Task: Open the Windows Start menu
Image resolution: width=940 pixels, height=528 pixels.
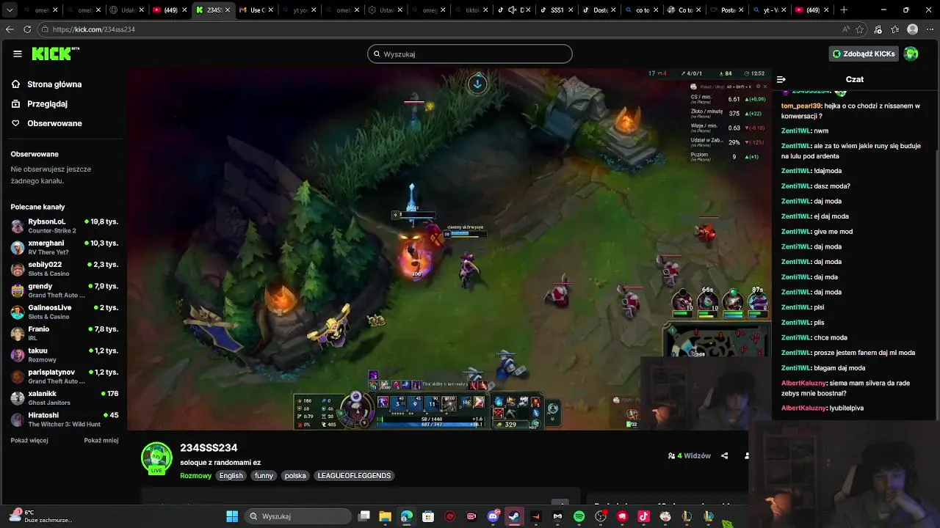Action: pyautogui.click(x=232, y=516)
